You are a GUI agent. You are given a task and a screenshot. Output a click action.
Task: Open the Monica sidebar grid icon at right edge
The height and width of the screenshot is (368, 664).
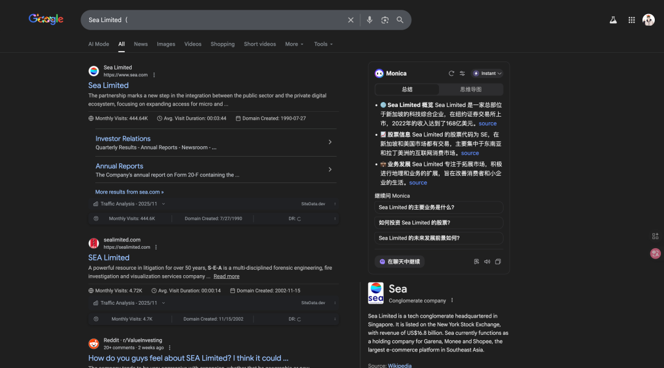[x=655, y=236]
